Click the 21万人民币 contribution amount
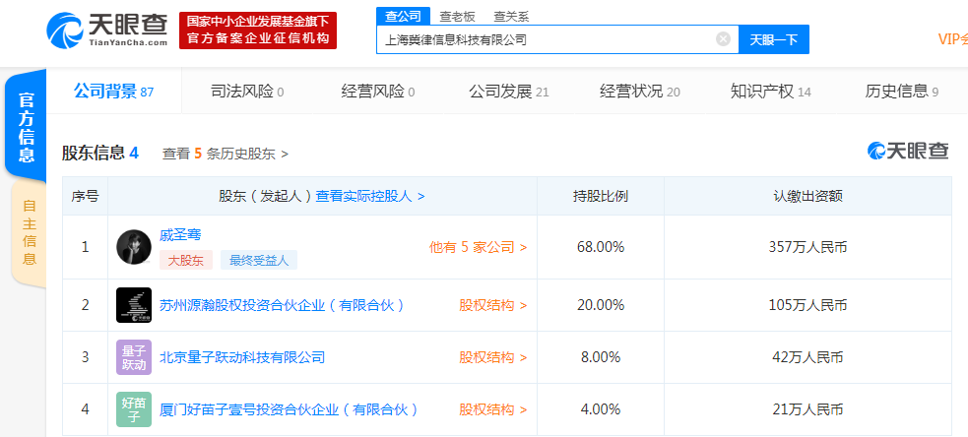This screenshot has height=437, width=968. click(x=807, y=409)
